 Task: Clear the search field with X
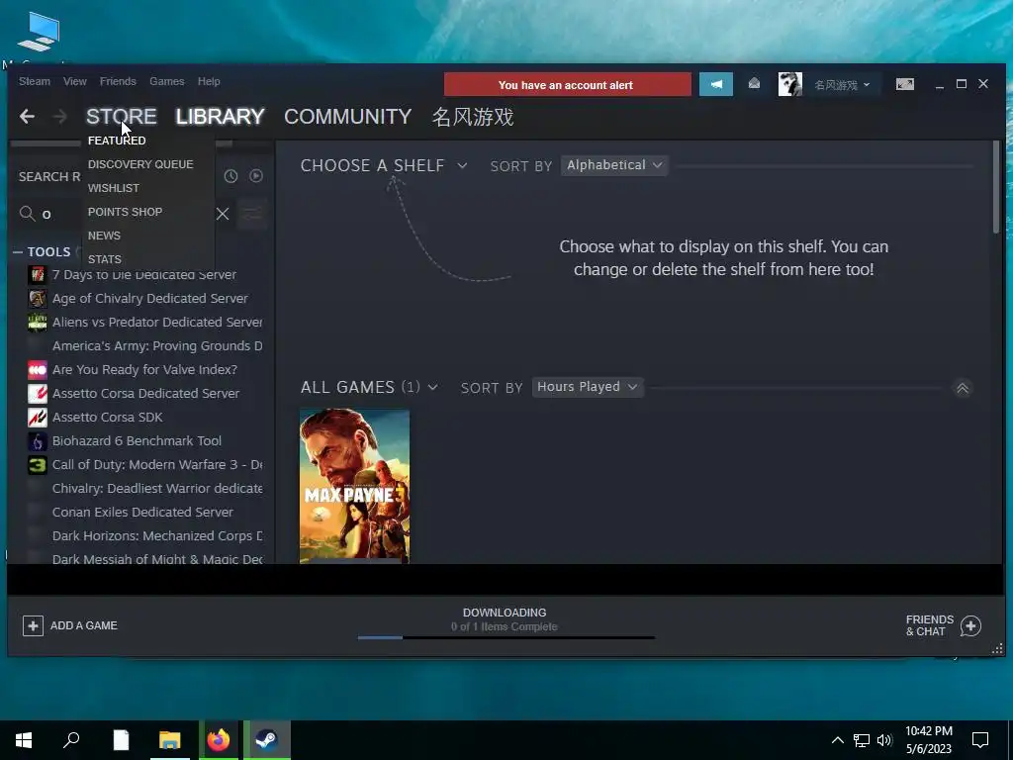click(x=223, y=214)
